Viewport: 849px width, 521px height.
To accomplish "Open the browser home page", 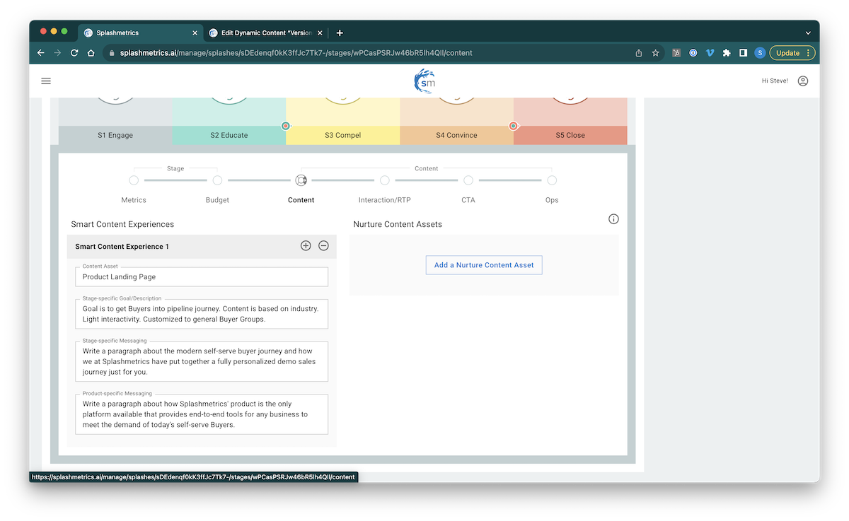I will [91, 53].
